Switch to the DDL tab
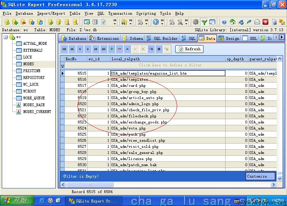Screen dimensions: 287x206 [x=250, y=38]
